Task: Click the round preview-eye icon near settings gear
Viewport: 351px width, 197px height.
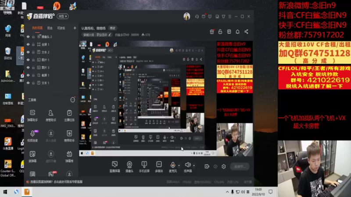Action: coord(215,166)
